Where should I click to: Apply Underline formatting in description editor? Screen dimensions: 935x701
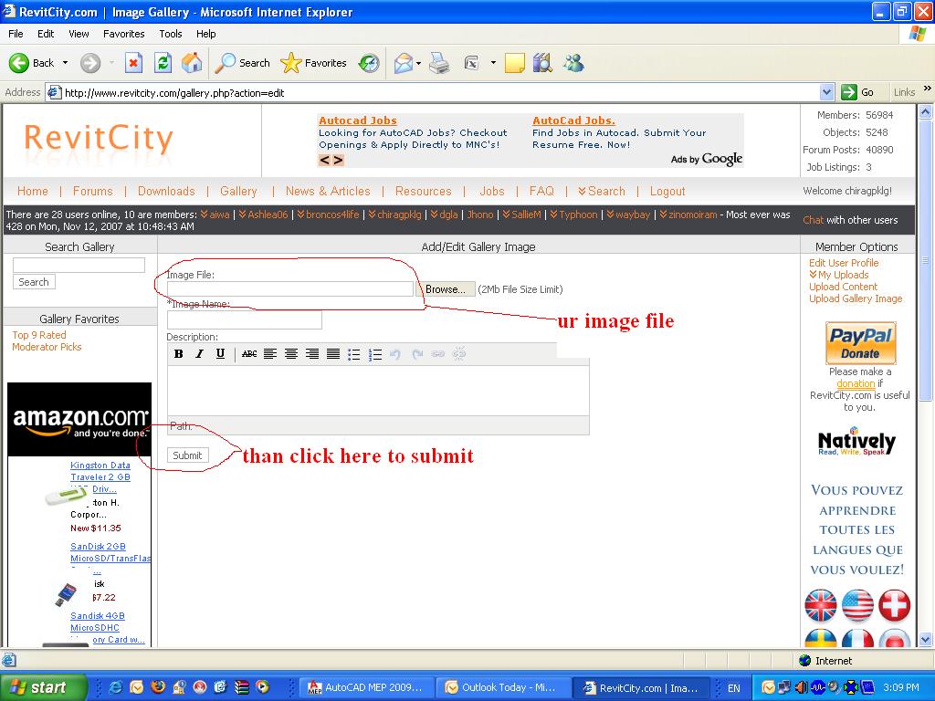pos(220,354)
